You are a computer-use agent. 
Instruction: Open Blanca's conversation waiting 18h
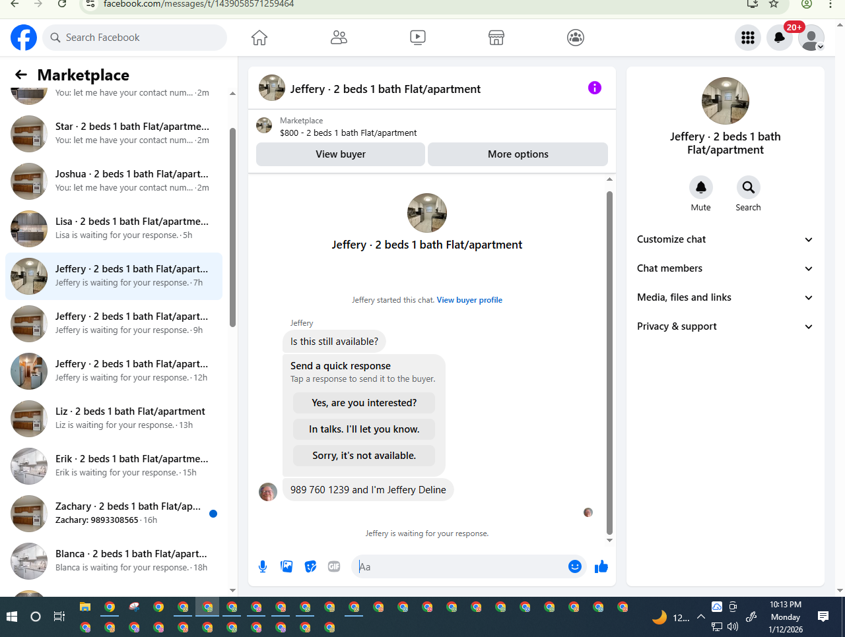coord(114,561)
